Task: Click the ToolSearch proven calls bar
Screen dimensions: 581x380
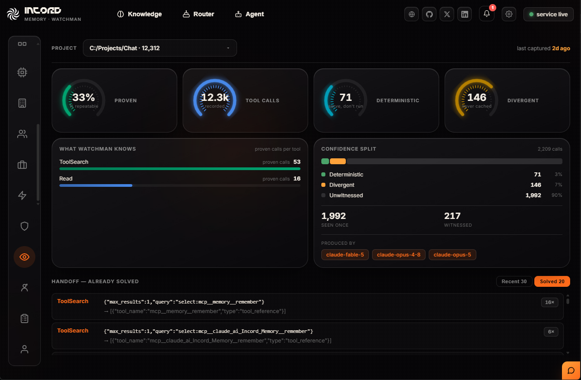Action: [x=180, y=169]
